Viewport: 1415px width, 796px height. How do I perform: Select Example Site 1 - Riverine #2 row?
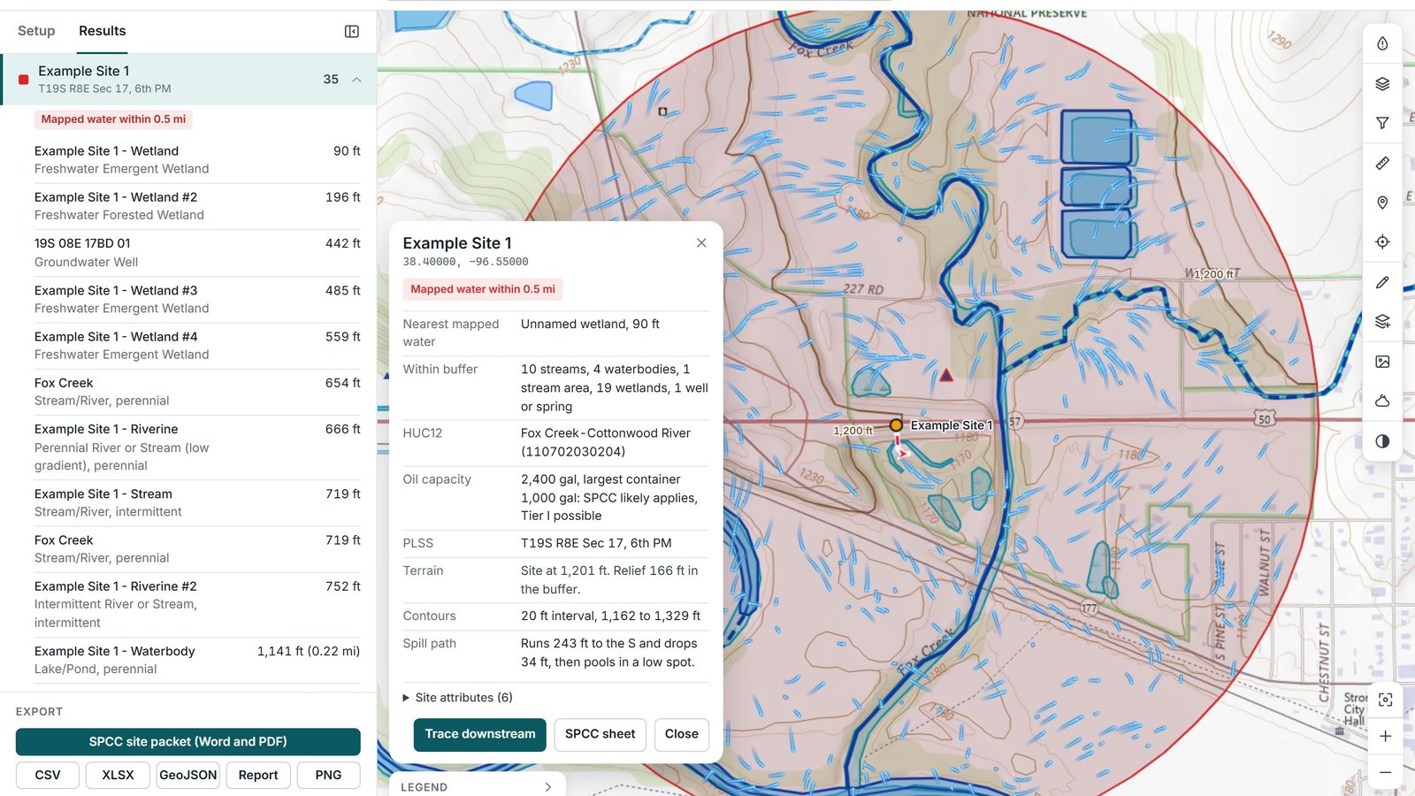[x=197, y=604]
